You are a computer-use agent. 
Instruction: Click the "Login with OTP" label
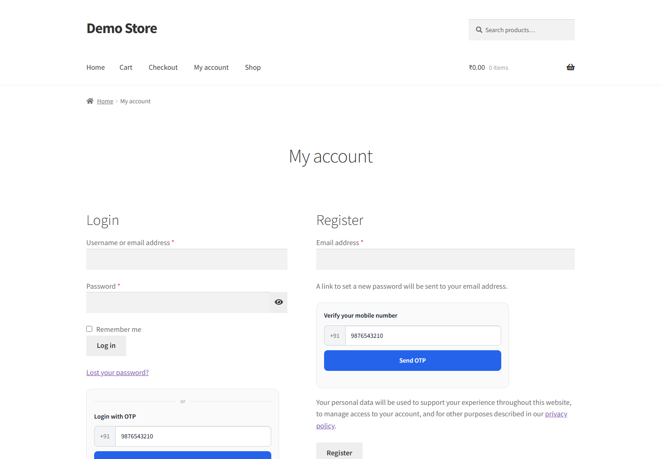[115, 416]
